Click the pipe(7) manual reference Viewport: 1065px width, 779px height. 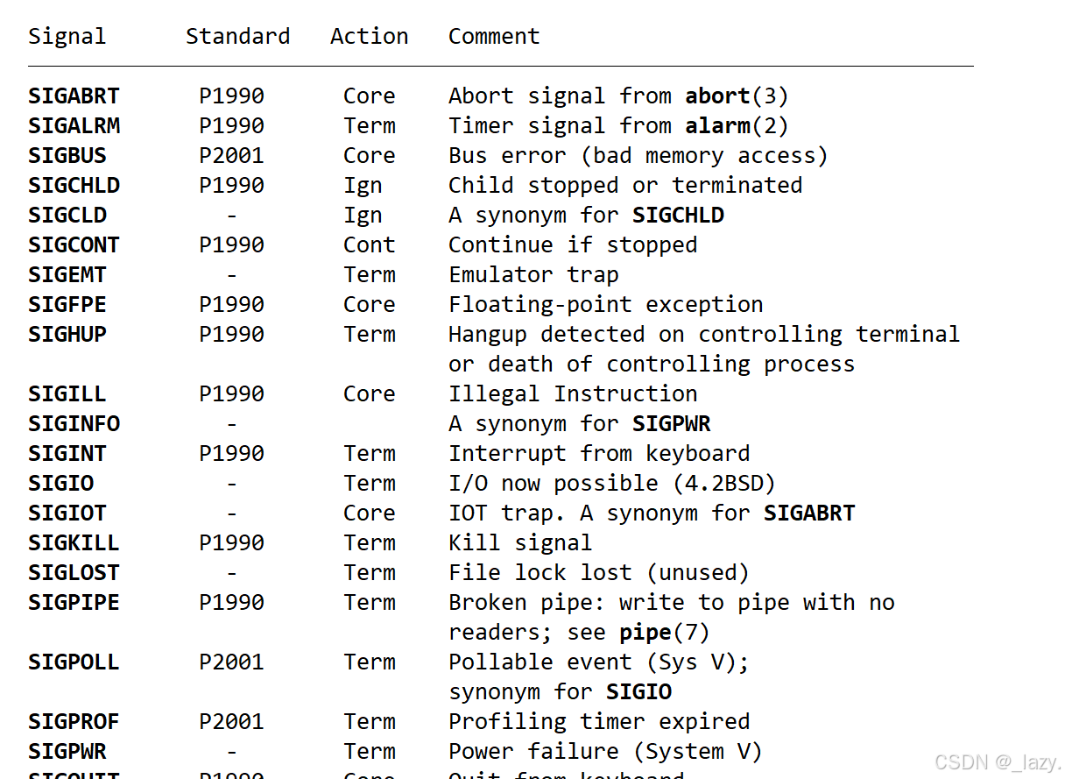point(665,632)
